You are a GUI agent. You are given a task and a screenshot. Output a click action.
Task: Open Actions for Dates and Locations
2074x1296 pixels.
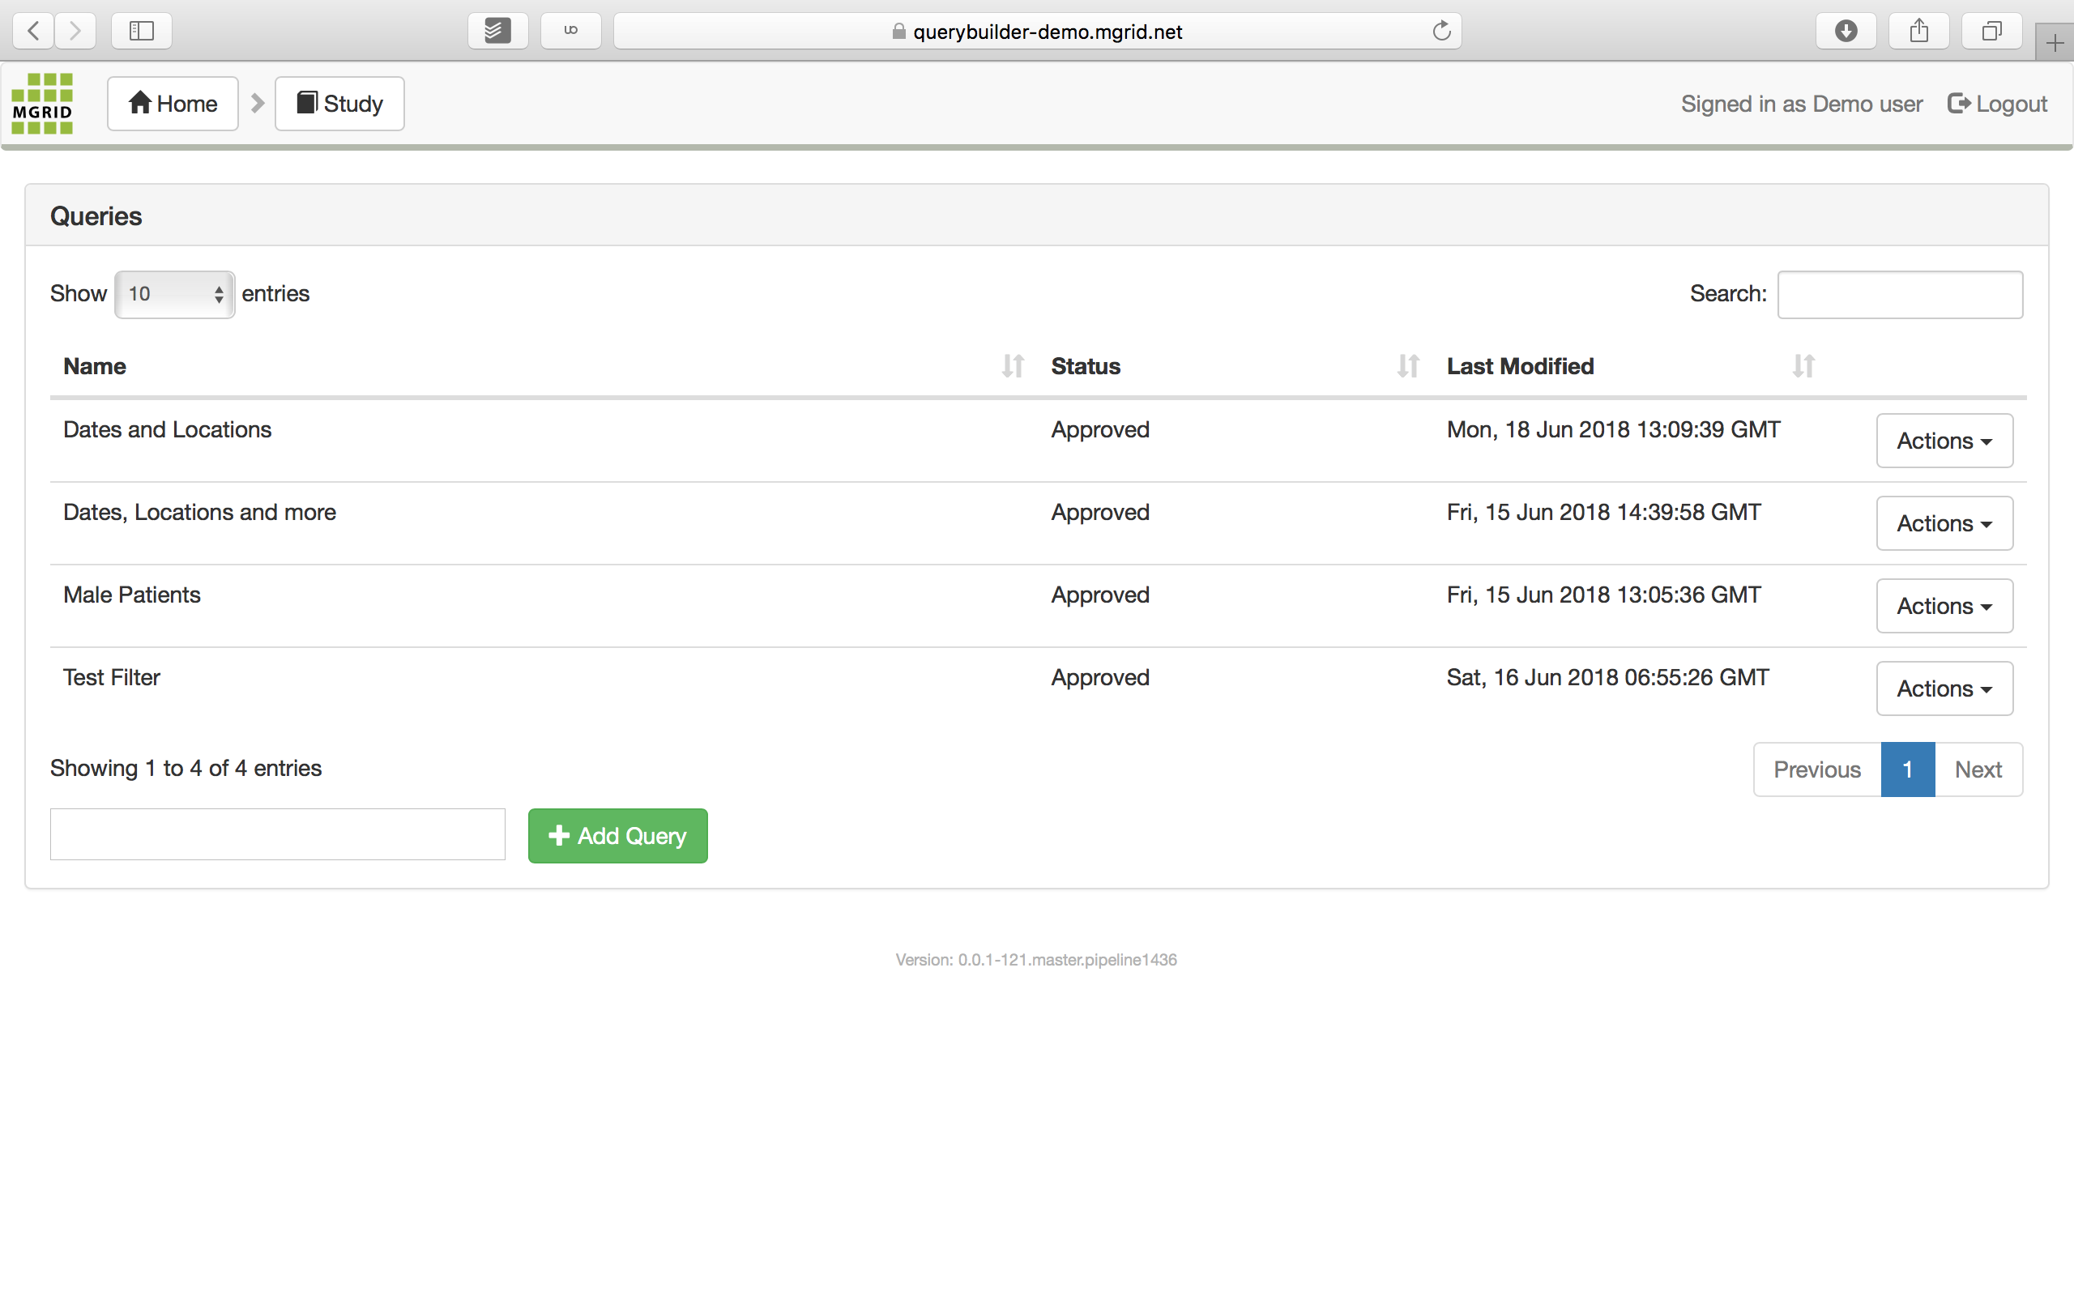(1944, 441)
